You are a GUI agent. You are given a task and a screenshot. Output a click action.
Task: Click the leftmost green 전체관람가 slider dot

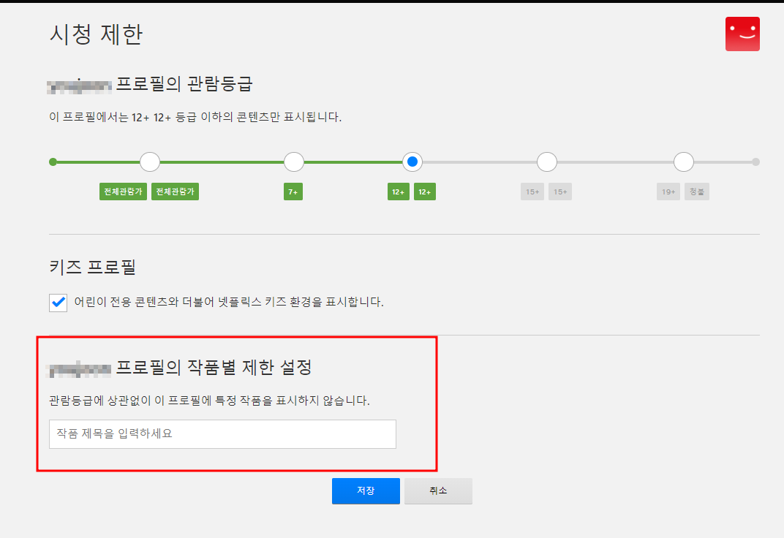click(53, 162)
